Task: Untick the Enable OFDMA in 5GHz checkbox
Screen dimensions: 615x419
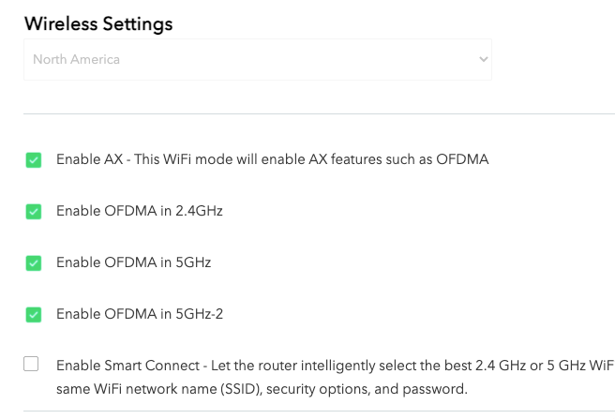Action: click(33, 263)
